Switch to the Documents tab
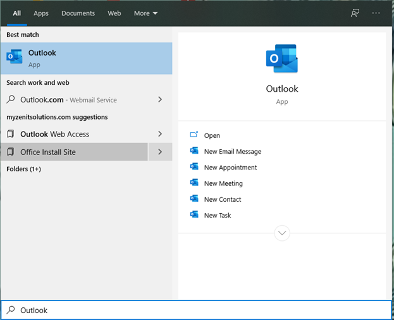This screenshot has height=320, width=394. [78, 13]
